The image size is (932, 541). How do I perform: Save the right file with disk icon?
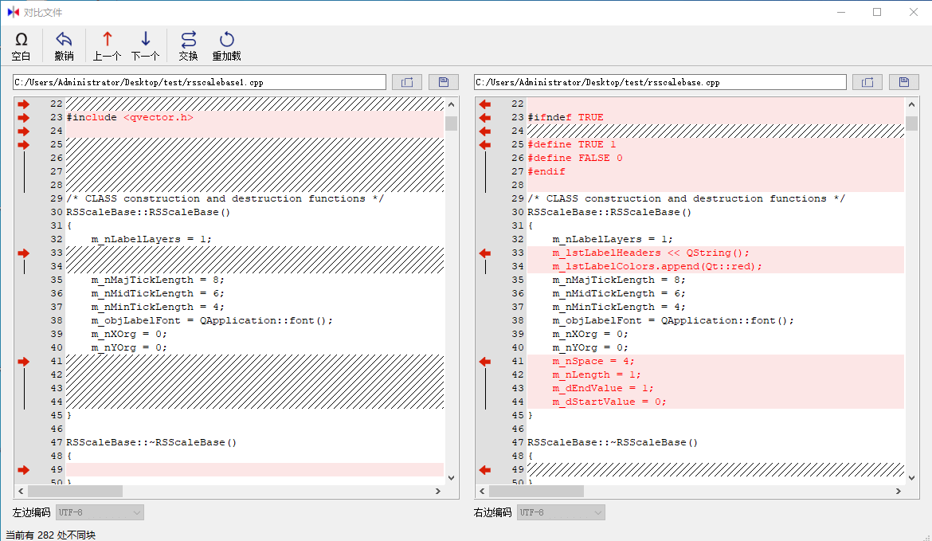pos(904,82)
